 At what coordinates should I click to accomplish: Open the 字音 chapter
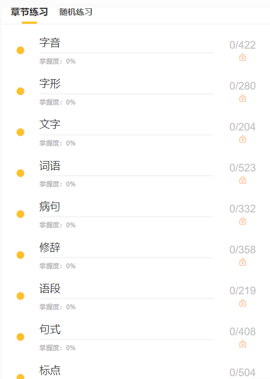point(50,43)
